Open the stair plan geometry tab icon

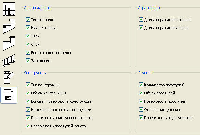[9, 9]
